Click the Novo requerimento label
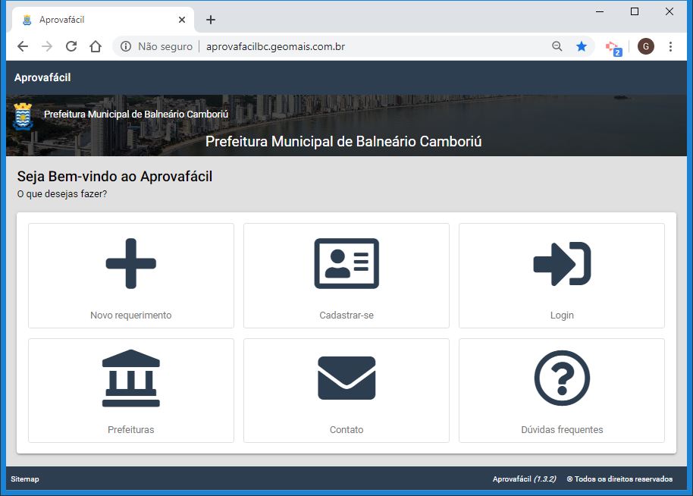 131,315
